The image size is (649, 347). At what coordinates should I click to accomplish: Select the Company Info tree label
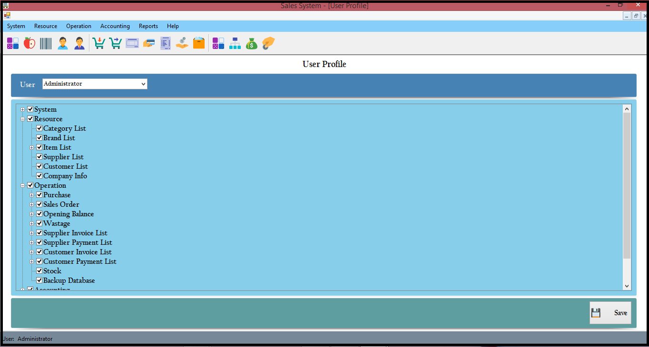tap(65, 176)
